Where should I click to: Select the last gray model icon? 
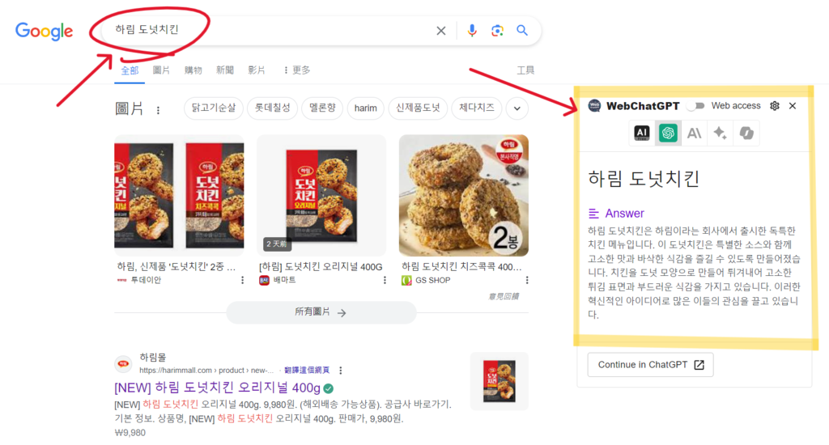coord(746,133)
